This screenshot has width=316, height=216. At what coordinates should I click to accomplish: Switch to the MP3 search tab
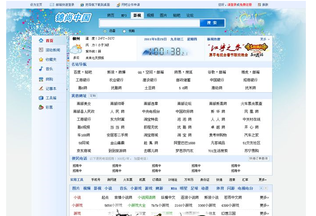point(124,15)
